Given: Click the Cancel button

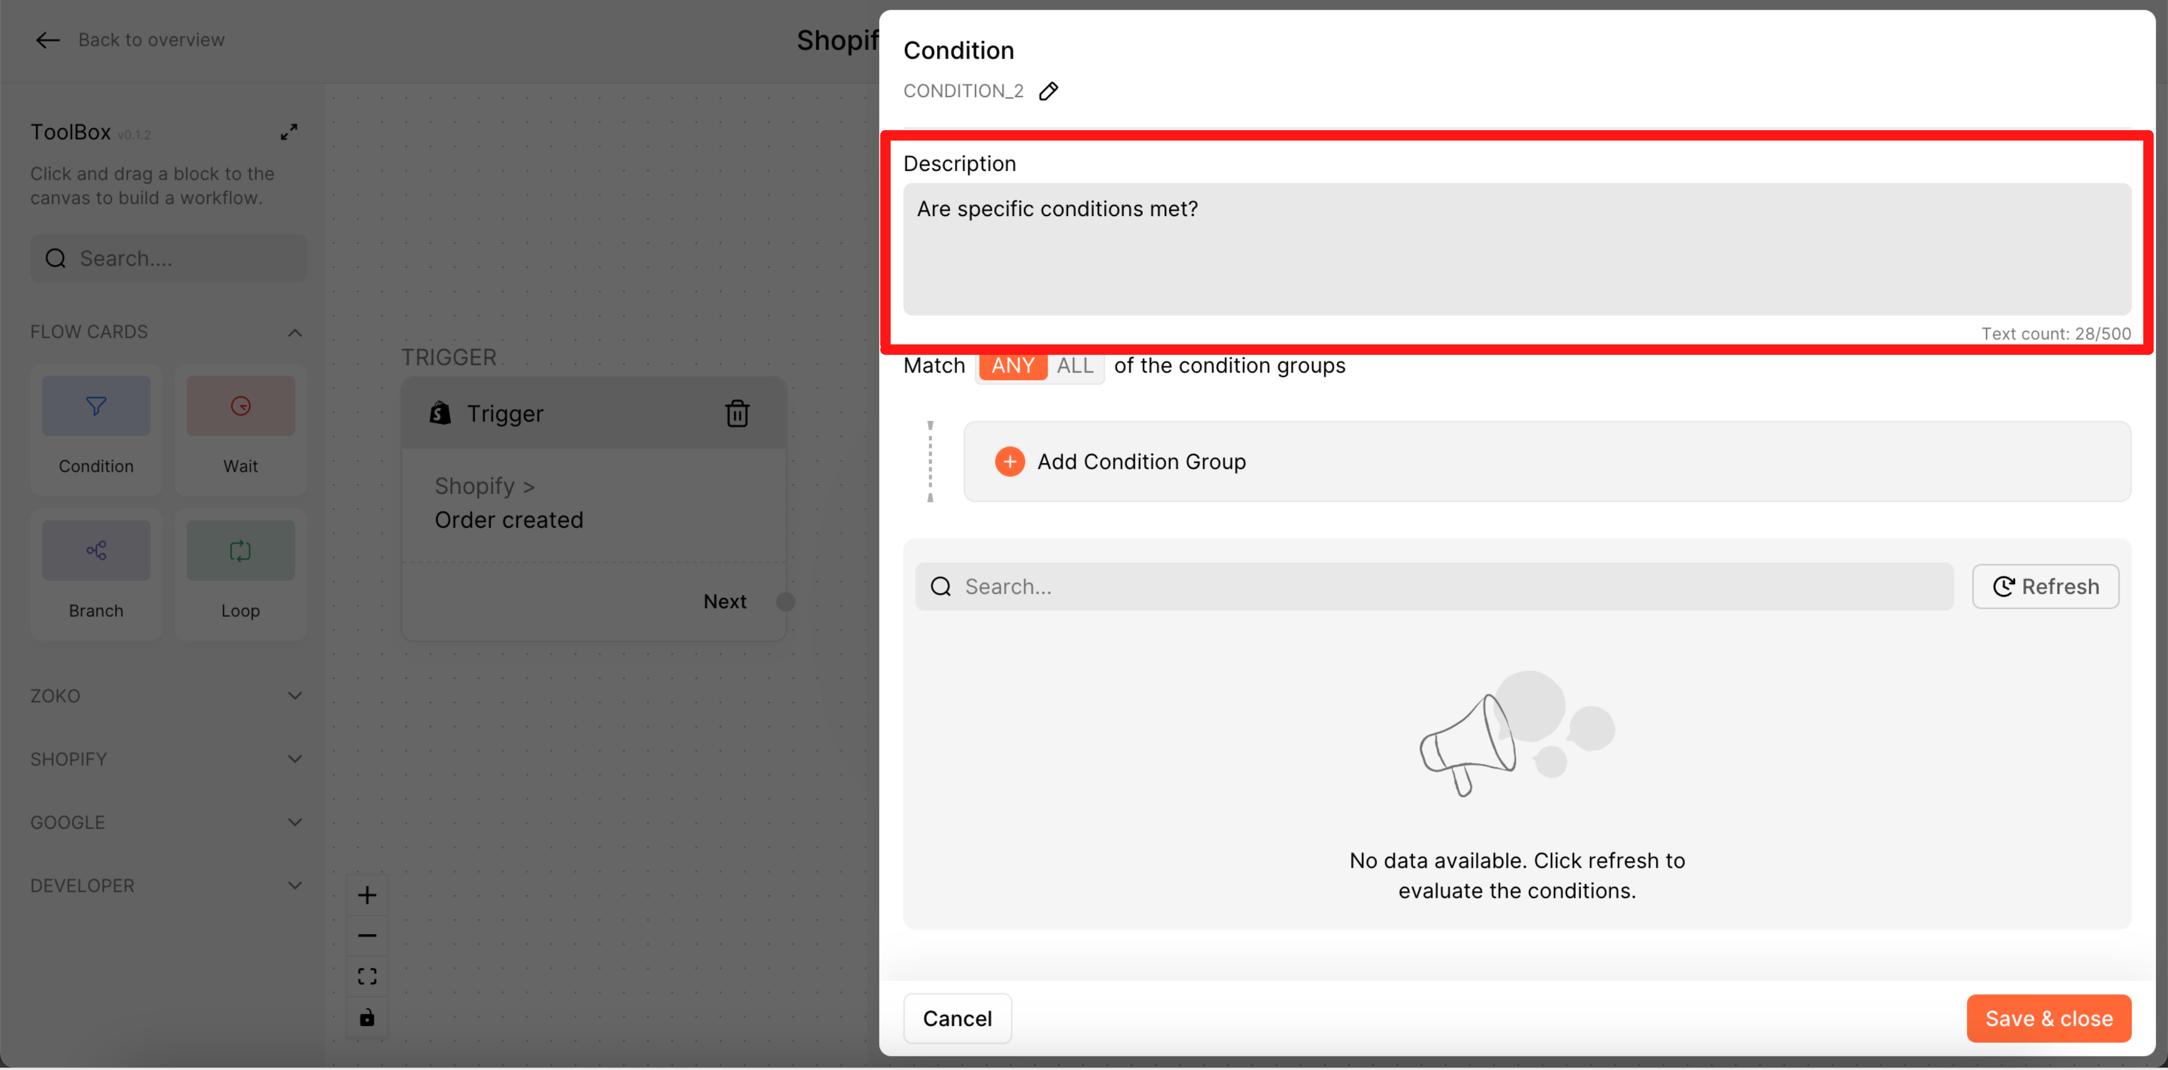Looking at the screenshot, I should 957,1019.
